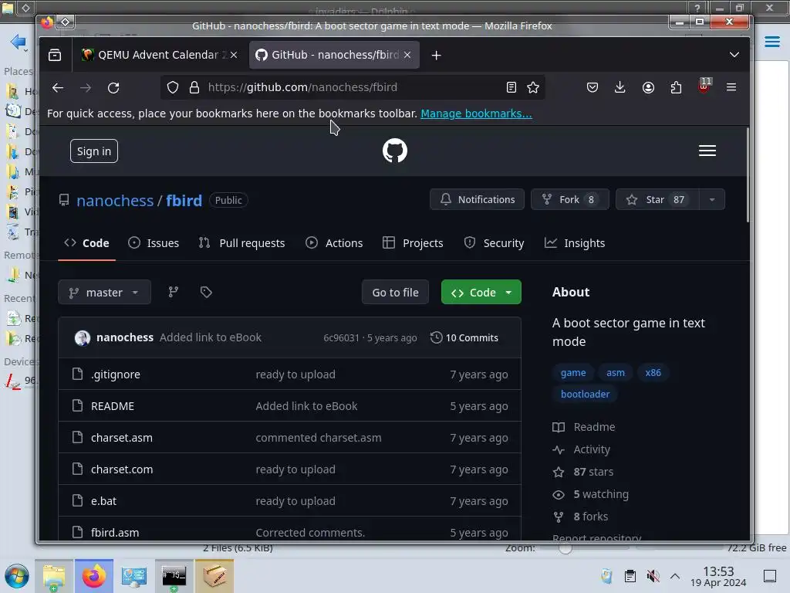The height and width of the screenshot is (593, 790).
Task: Open commit hash 6c96031
Action: (x=341, y=338)
